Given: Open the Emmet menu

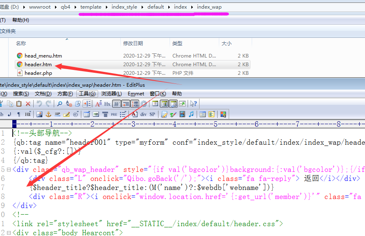Looking at the screenshot, I should coord(136,94).
